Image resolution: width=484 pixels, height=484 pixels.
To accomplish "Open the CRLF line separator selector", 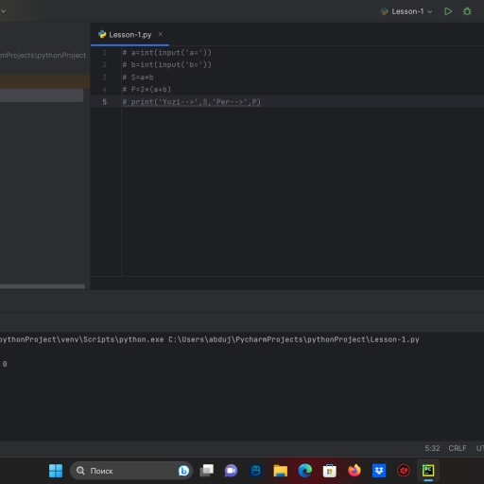I will (458, 448).
